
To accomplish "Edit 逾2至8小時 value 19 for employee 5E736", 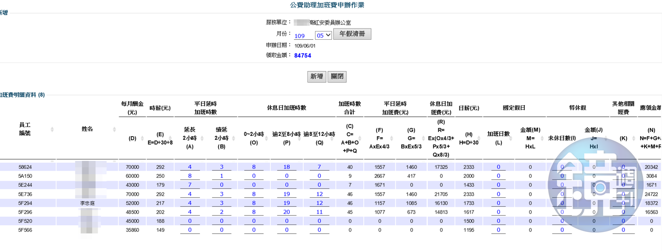I will (x=286, y=194).
